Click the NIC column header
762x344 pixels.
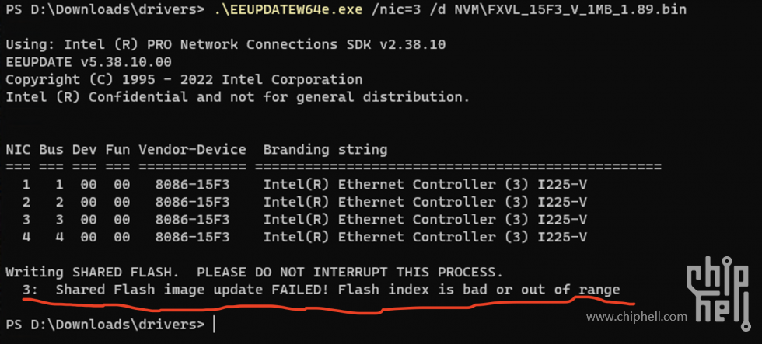click(18, 149)
